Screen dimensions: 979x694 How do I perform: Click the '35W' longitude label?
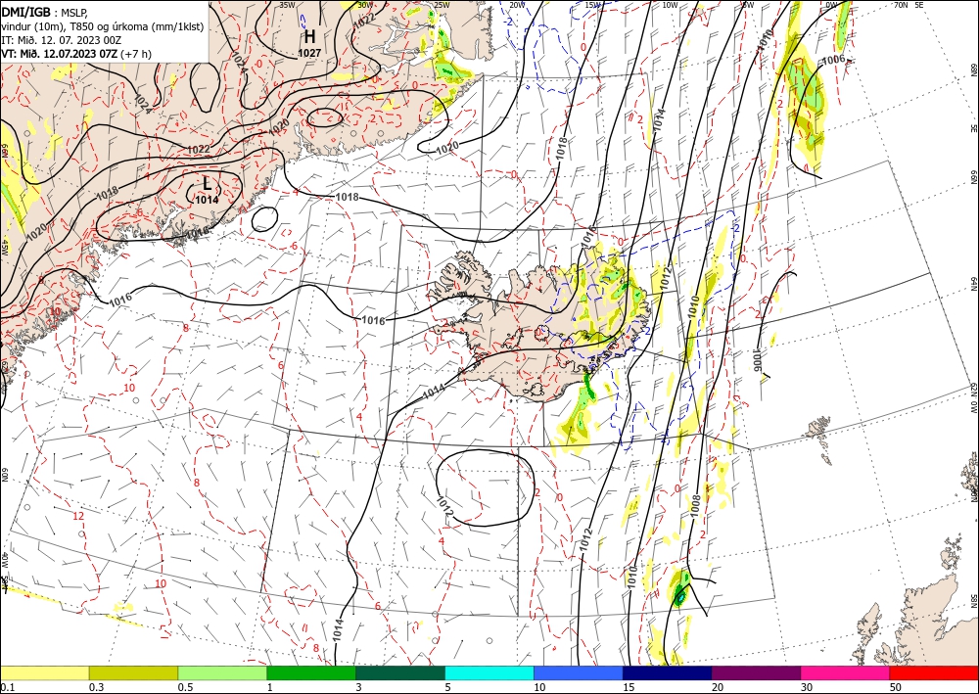tap(287, 5)
